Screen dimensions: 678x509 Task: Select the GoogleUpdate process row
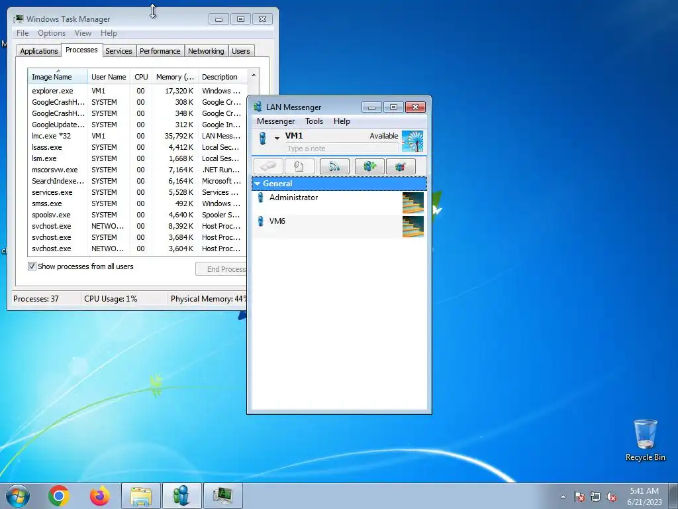(x=138, y=125)
